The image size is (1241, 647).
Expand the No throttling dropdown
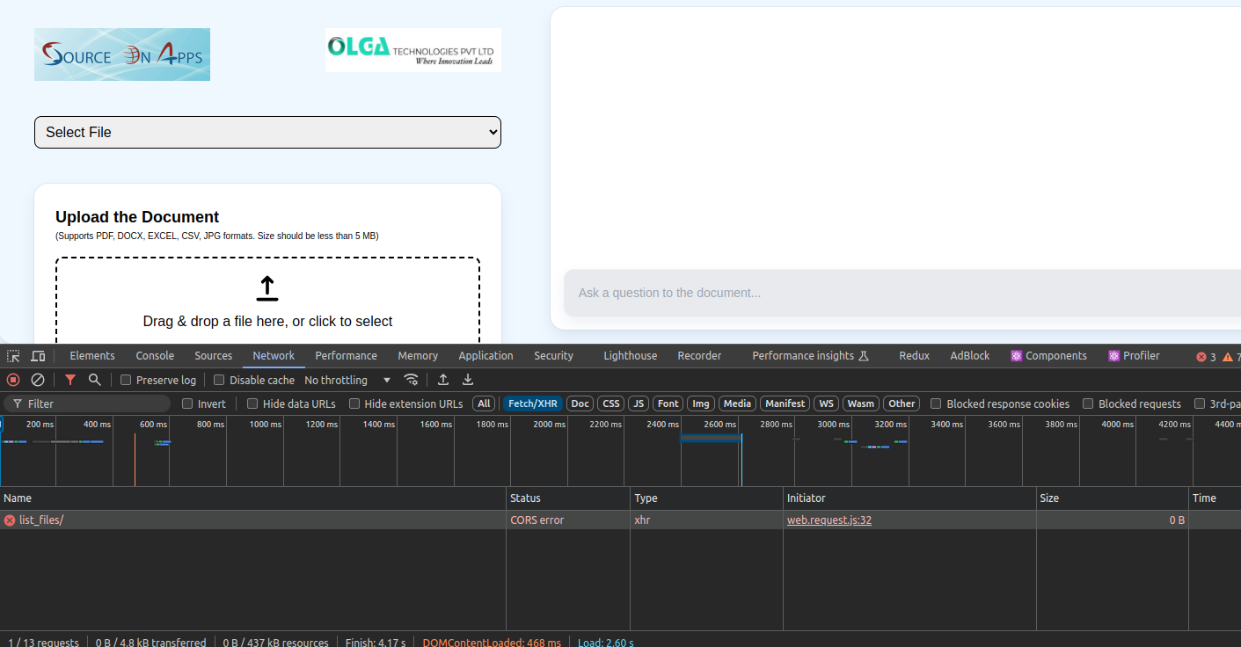pos(347,381)
